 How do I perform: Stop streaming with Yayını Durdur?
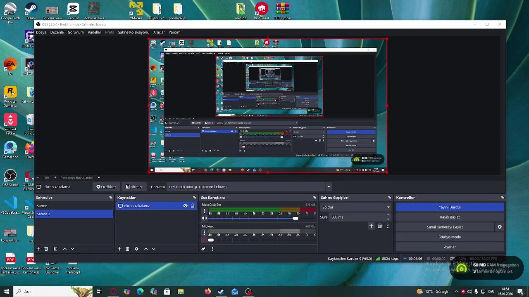450,207
